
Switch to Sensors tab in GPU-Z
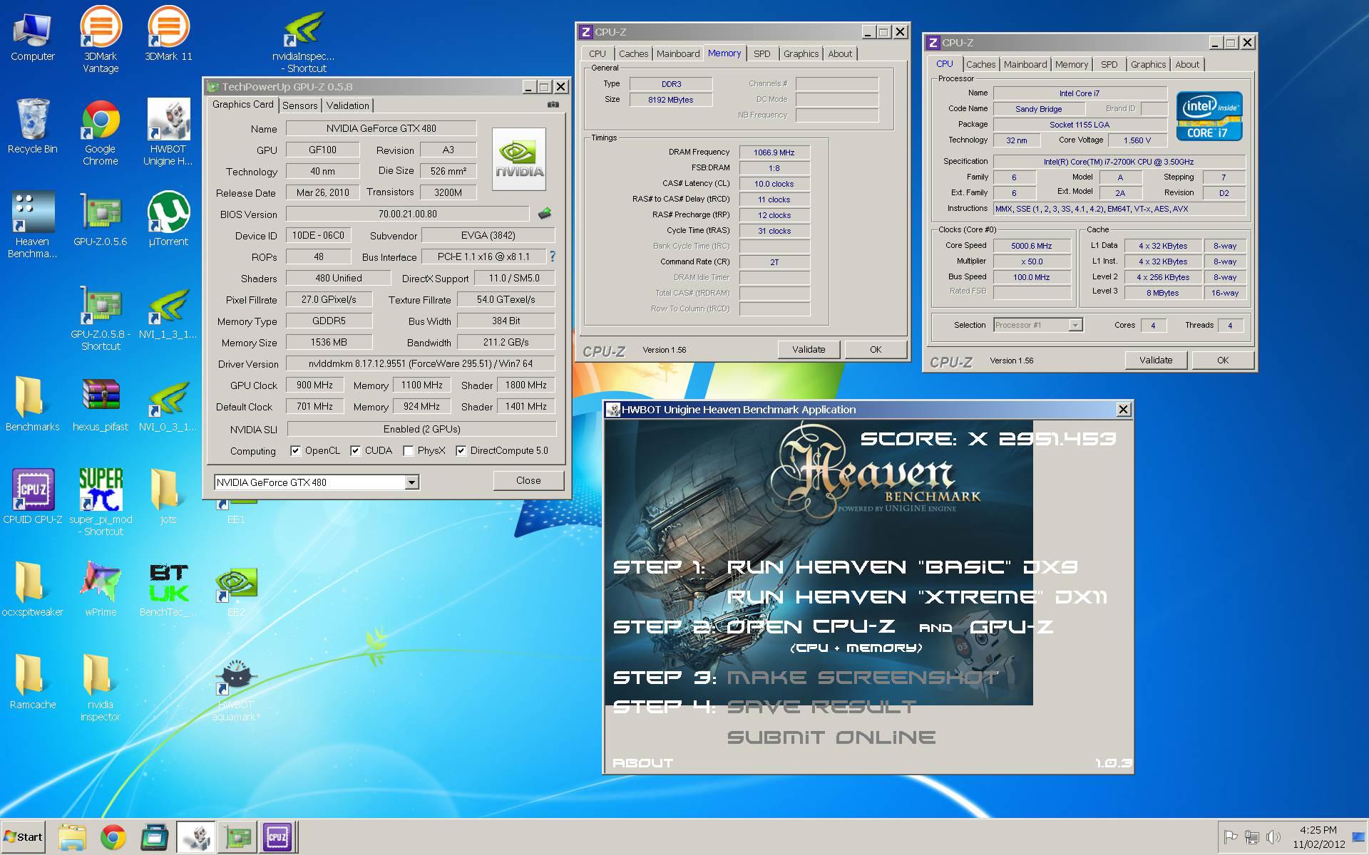[x=300, y=105]
